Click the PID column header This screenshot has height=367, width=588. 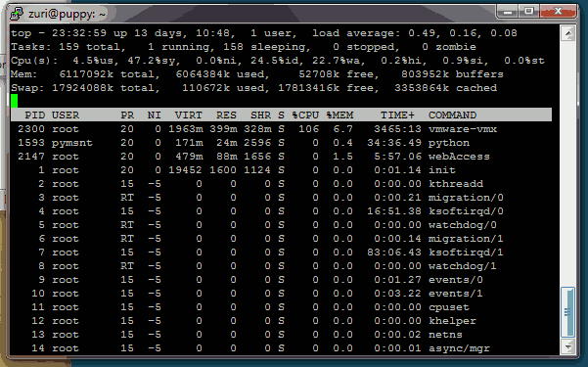click(x=35, y=115)
